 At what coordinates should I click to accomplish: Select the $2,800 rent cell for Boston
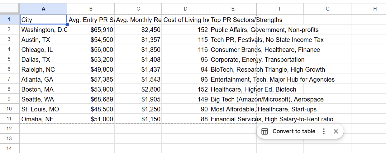pyautogui.click(x=138, y=89)
